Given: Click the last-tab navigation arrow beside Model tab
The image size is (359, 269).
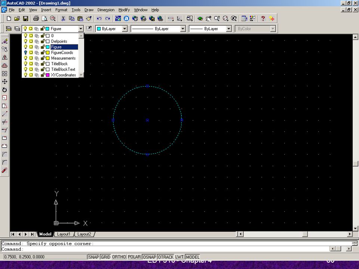Looking at the screenshot, I should (x=32, y=234).
